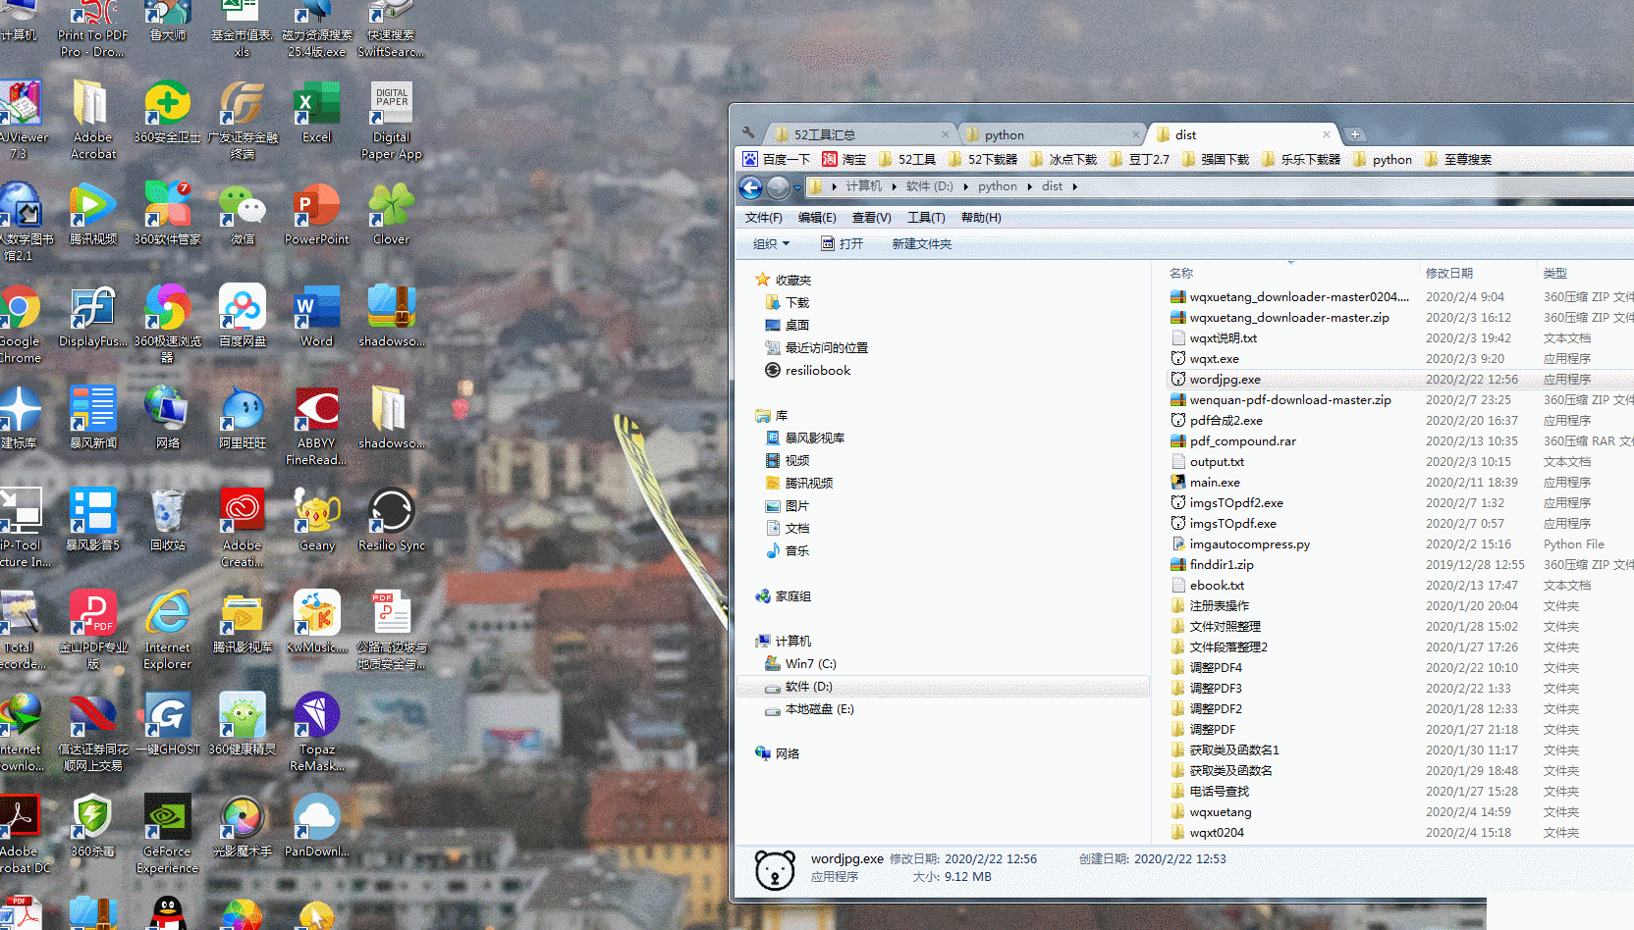This screenshot has width=1634, height=930.
Task: Launch Adobe Creative Cloud desktop icon
Action: click(x=242, y=528)
